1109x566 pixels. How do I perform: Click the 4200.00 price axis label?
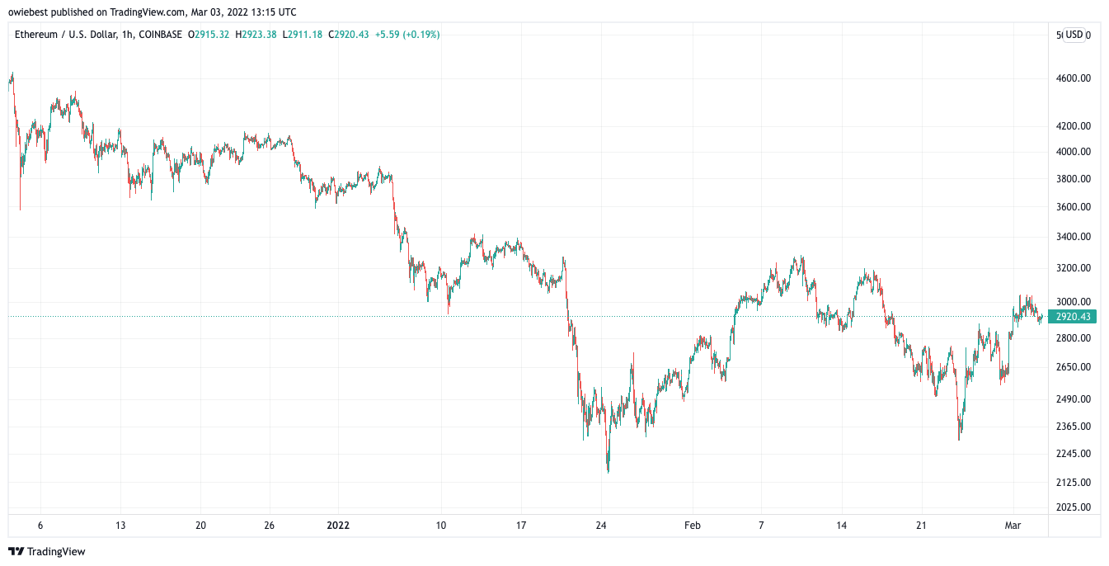pos(1074,126)
